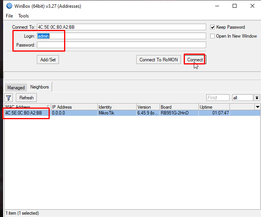Switch to the Managed tab

point(16,88)
